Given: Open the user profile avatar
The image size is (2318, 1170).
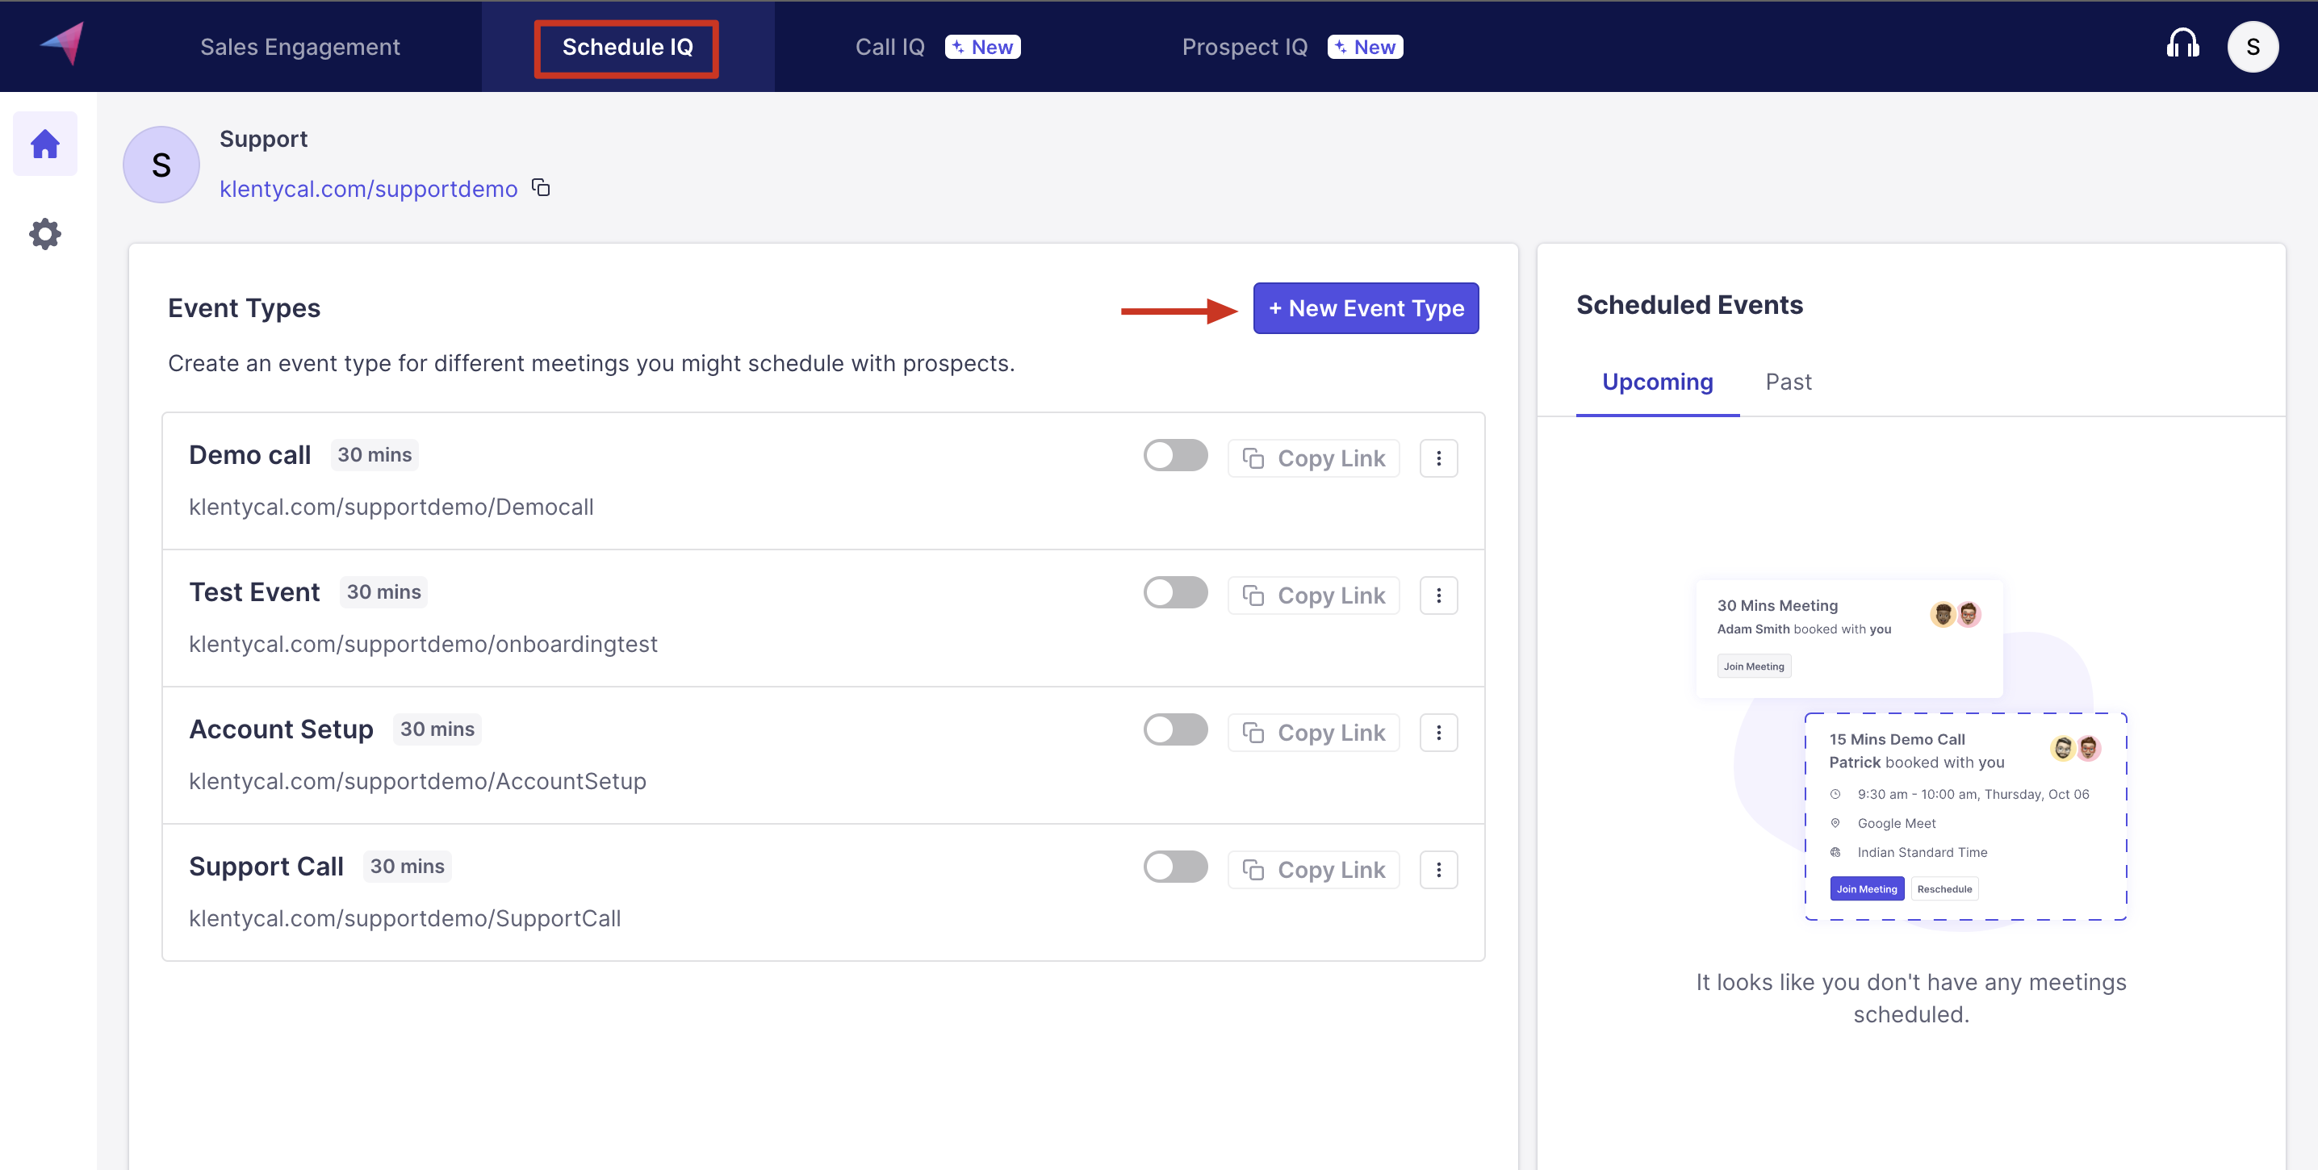Looking at the screenshot, I should pos(2253,47).
